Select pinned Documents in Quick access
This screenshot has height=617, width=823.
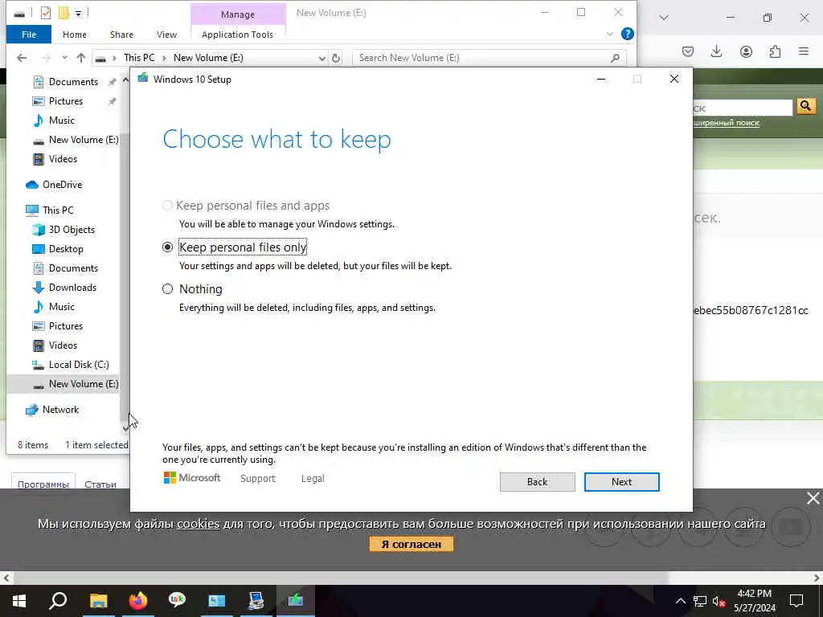tap(73, 82)
